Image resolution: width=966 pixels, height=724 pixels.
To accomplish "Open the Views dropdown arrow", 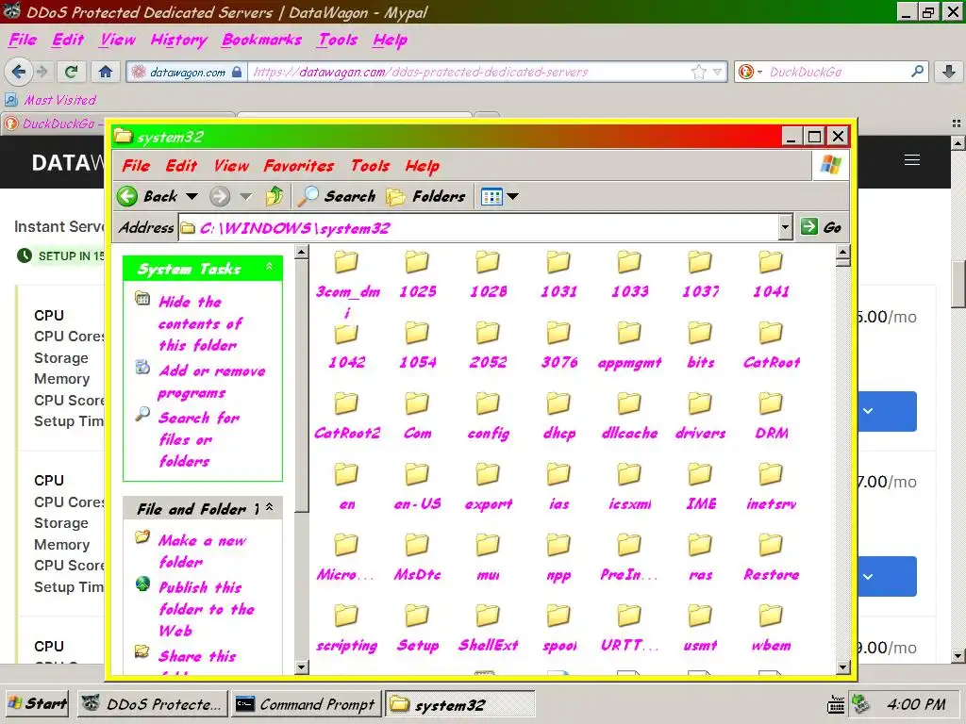I will (x=512, y=196).
